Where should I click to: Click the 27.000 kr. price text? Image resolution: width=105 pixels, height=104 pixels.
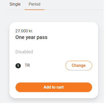tap(24, 31)
